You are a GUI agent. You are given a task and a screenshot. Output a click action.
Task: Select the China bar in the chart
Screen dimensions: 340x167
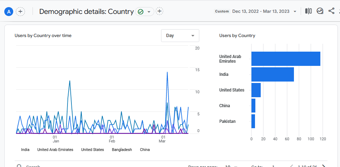click(253, 105)
